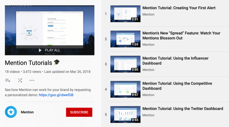Viewport: 229px width, 127px height.
Task: Open the three-dot more options menu
Action: tap(32, 80)
